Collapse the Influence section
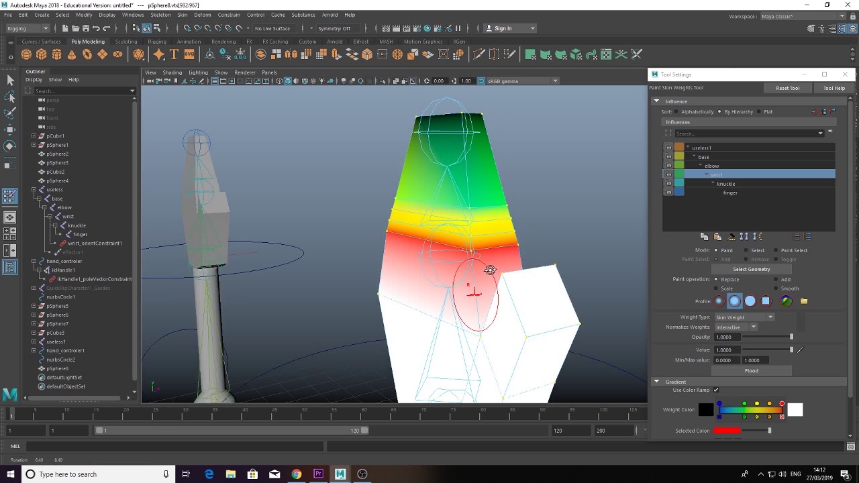The image size is (859, 483). pyautogui.click(x=657, y=101)
